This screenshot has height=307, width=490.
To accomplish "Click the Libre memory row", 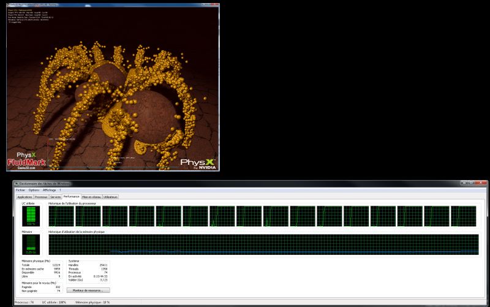I will [40, 276].
